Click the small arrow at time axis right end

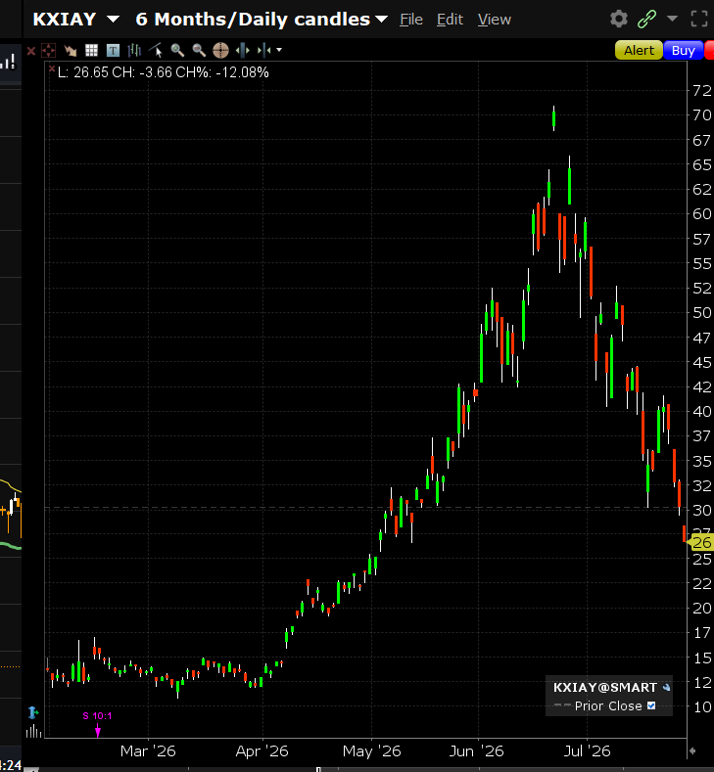[x=692, y=750]
